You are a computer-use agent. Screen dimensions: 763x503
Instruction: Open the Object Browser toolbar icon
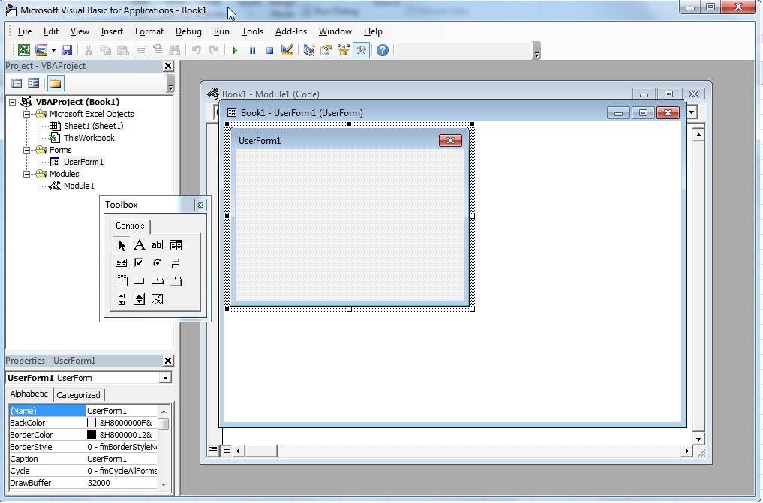(x=344, y=50)
